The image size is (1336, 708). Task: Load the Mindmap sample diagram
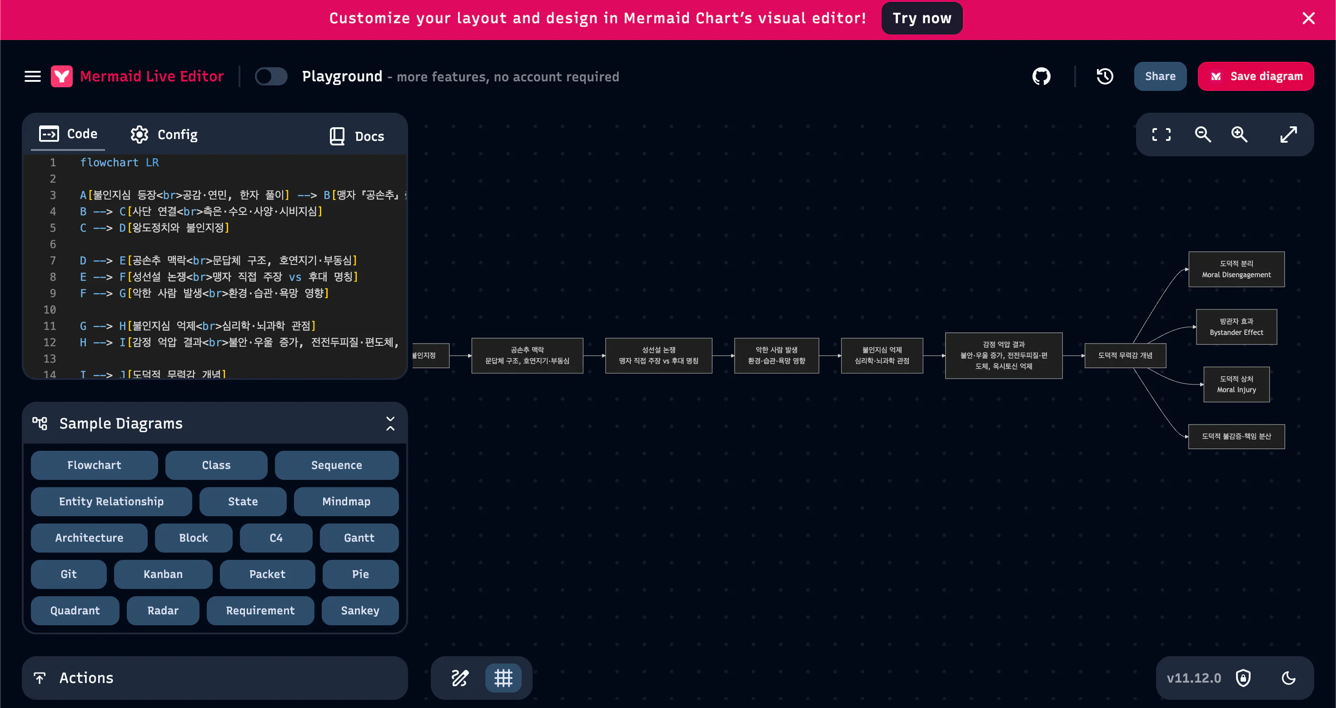[346, 501]
